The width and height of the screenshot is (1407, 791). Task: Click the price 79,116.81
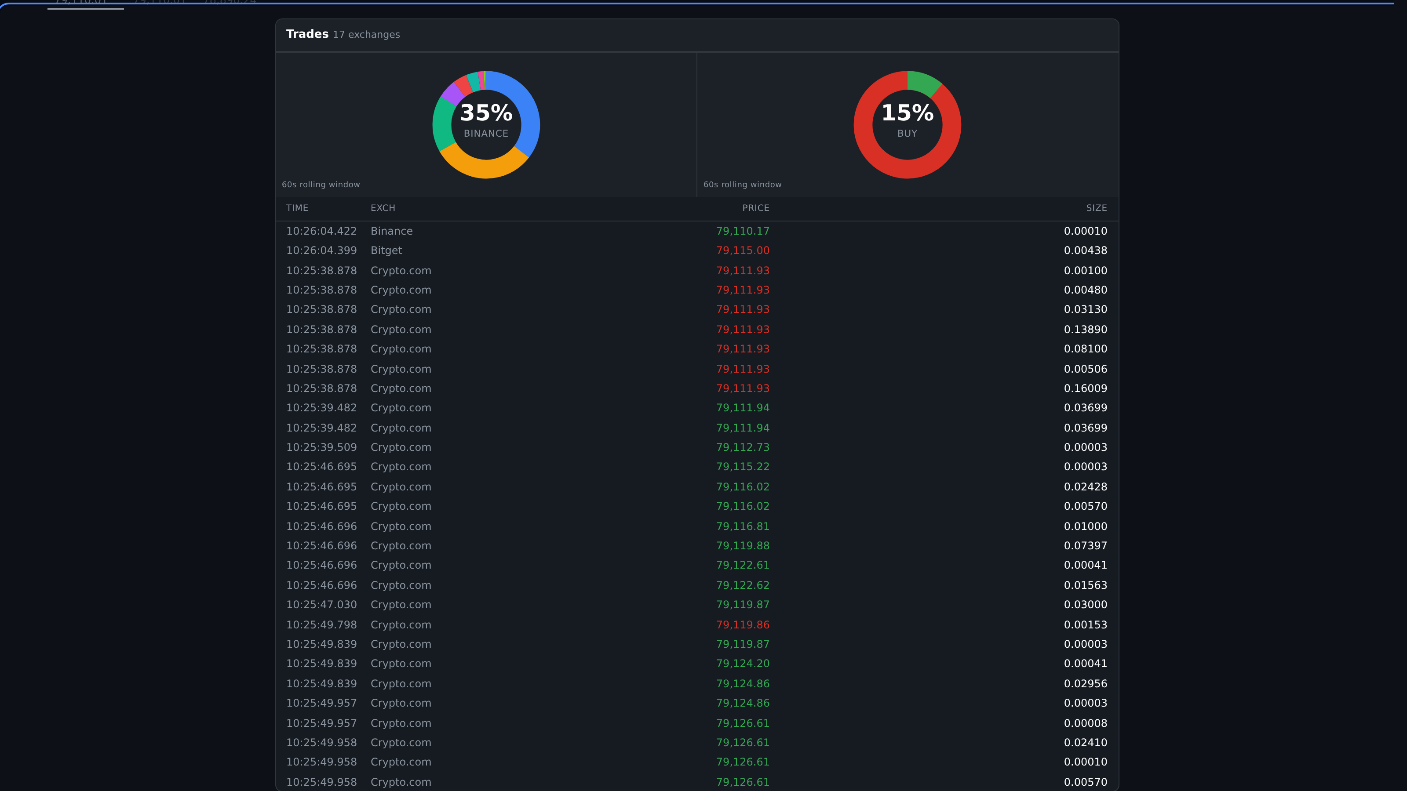point(743,527)
